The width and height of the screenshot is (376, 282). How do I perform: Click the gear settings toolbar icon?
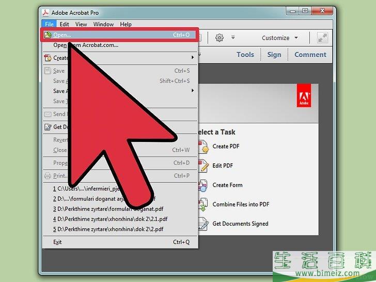pos(219,38)
